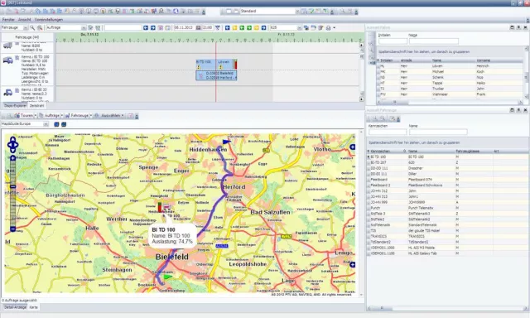Screen dimensions: 530x318
Task: Click the BI TD 100 truck icon in the vehicle list
Action: (7, 60)
